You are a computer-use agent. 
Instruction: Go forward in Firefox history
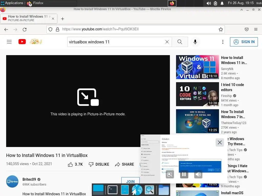click(x=15, y=30)
